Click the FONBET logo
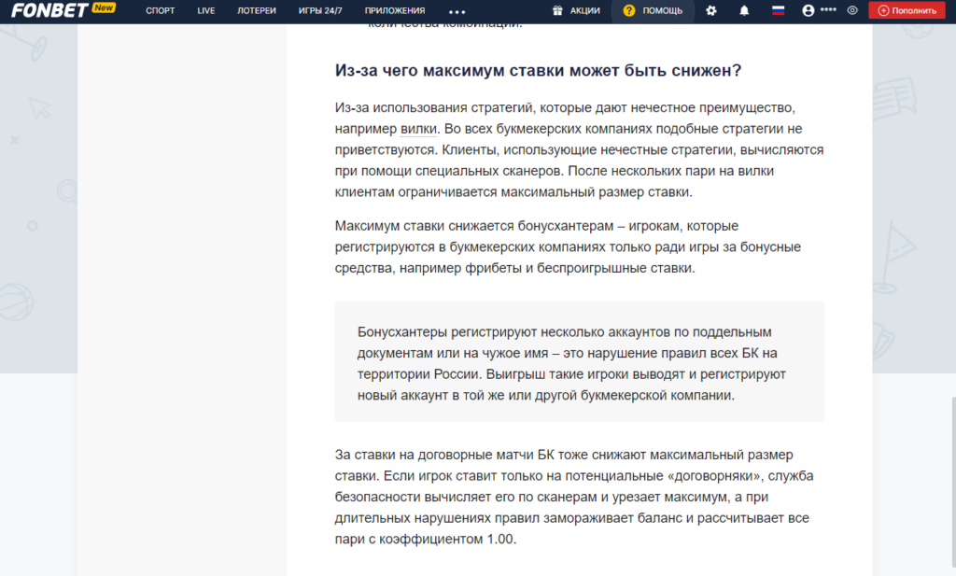The height and width of the screenshot is (576, 956). tap(50, 10)
